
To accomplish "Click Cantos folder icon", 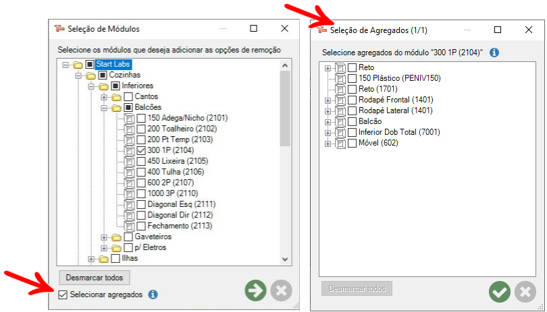I will tap(117, 97).
